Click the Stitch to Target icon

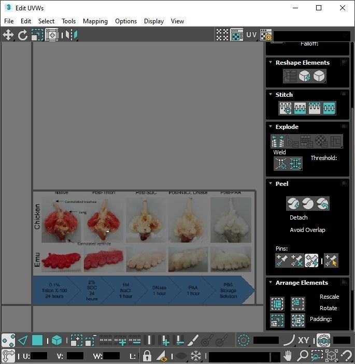286,108
